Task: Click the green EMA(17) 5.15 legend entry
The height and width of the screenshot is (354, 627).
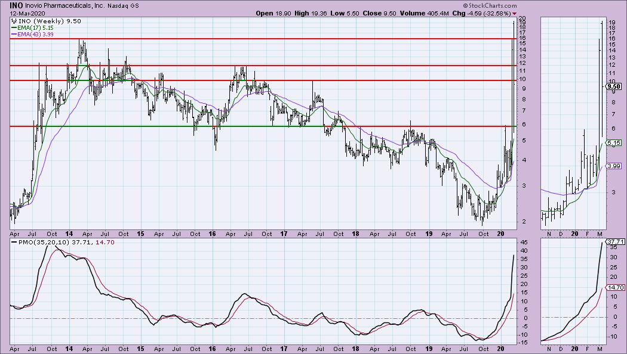Action: click(x=32, y=28)
